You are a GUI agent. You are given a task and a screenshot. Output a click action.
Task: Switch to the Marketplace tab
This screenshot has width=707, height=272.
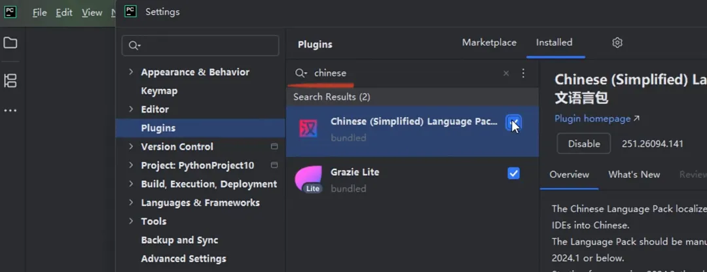489,42
